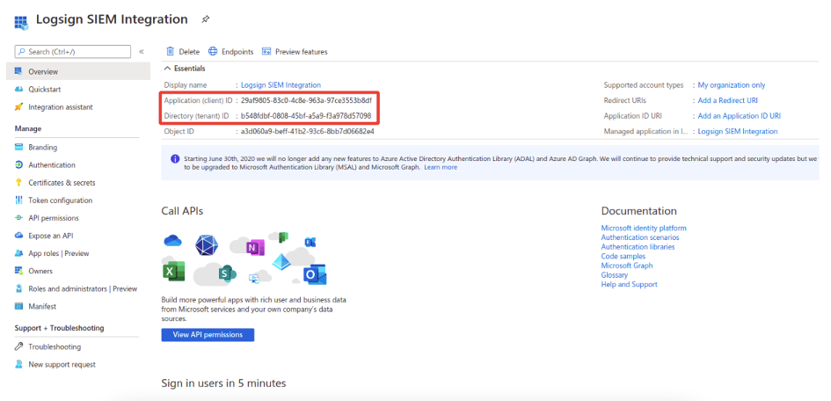Click the Quickstart cloud icon

pyautogui.click(x=18, y=89)
